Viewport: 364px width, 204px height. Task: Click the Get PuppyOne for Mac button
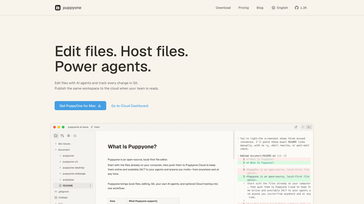(80, 106)
